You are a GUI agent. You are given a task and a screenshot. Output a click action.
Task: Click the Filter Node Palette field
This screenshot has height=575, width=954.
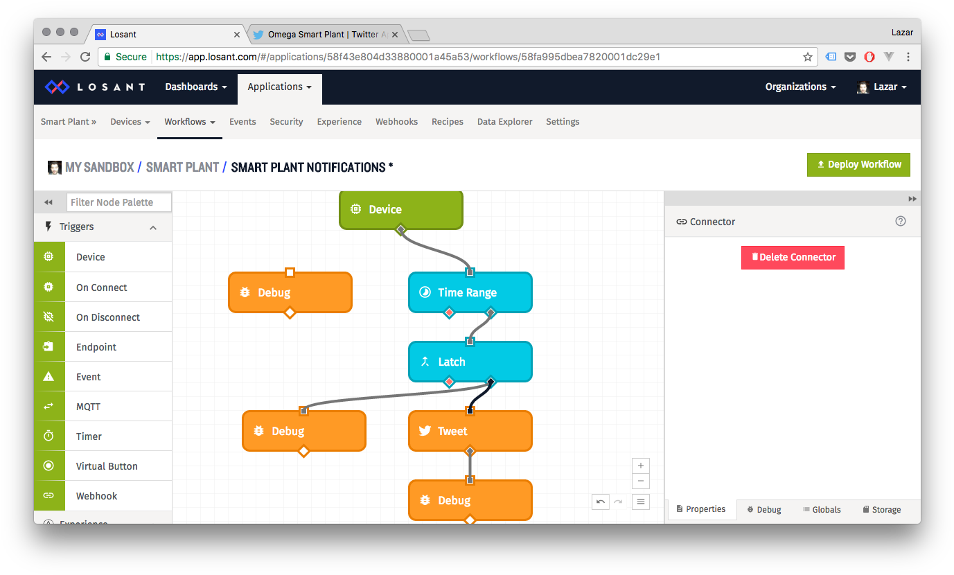(119, 202)
